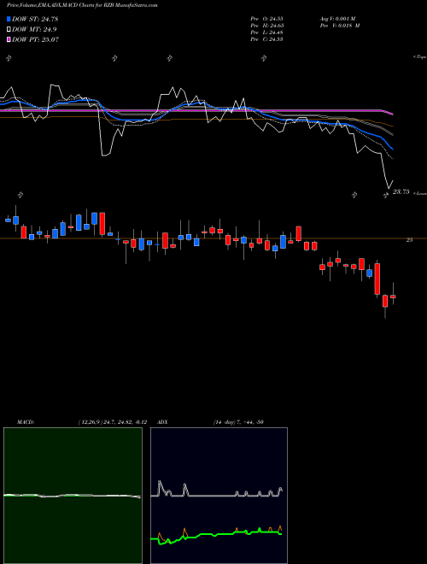Screen dimensions: 427x564
Task: Select the 'DOW PT: 25.07' legend text
Action: click(35, 39)
